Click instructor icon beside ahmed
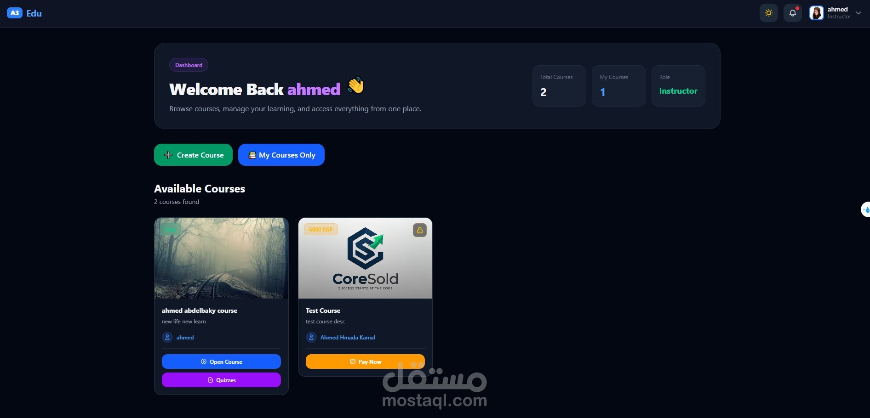 pos(167,337)
